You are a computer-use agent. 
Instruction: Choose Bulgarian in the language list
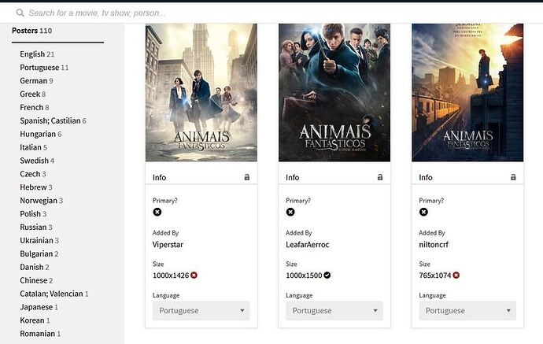pos(39,253)
